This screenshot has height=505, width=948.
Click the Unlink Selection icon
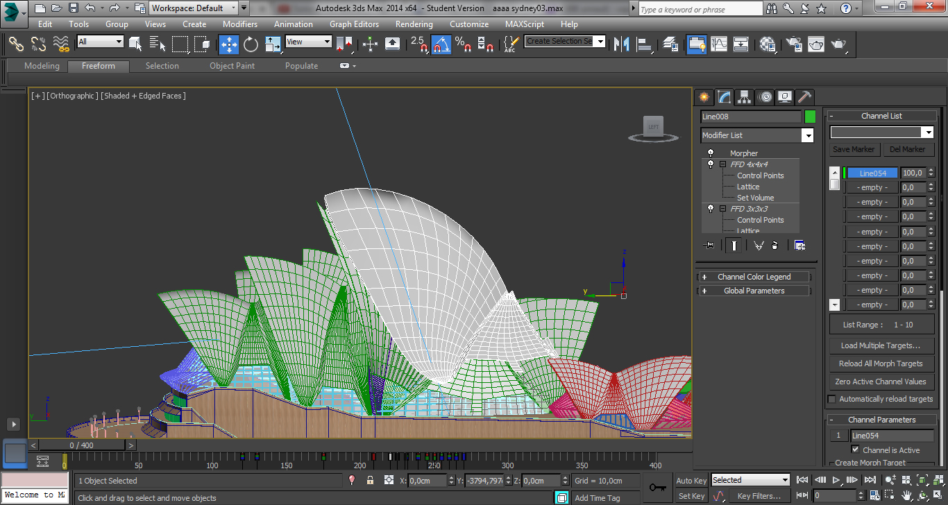pos(38,44)
